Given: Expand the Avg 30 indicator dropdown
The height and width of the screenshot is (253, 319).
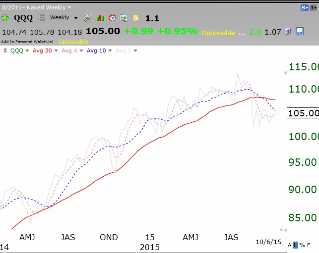Looking at the screenshot, I should [56, 51].
